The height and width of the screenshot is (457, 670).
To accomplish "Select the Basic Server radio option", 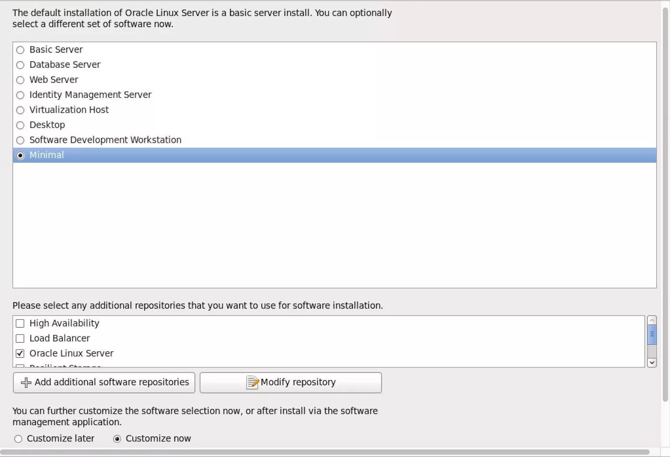I will 20,50.
